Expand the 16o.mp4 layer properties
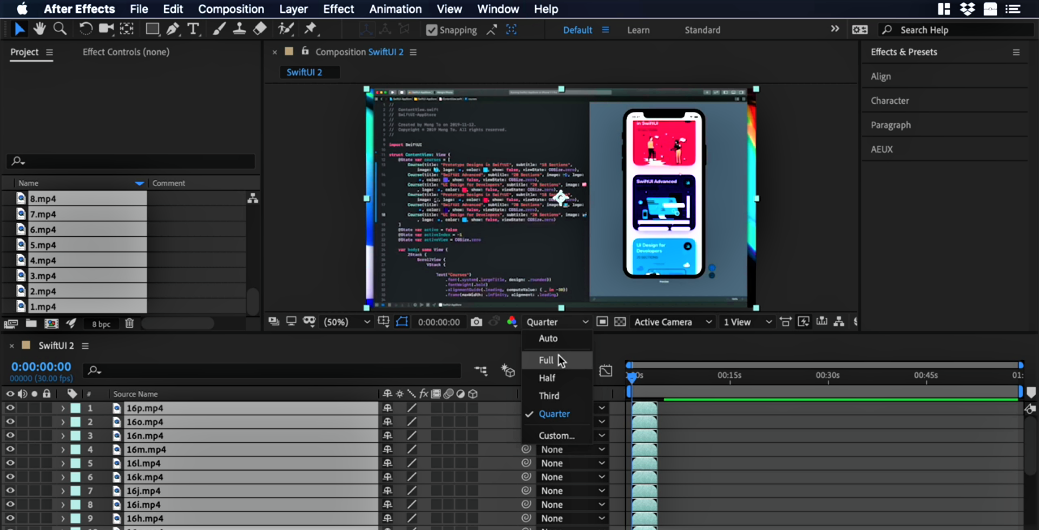 63,422
